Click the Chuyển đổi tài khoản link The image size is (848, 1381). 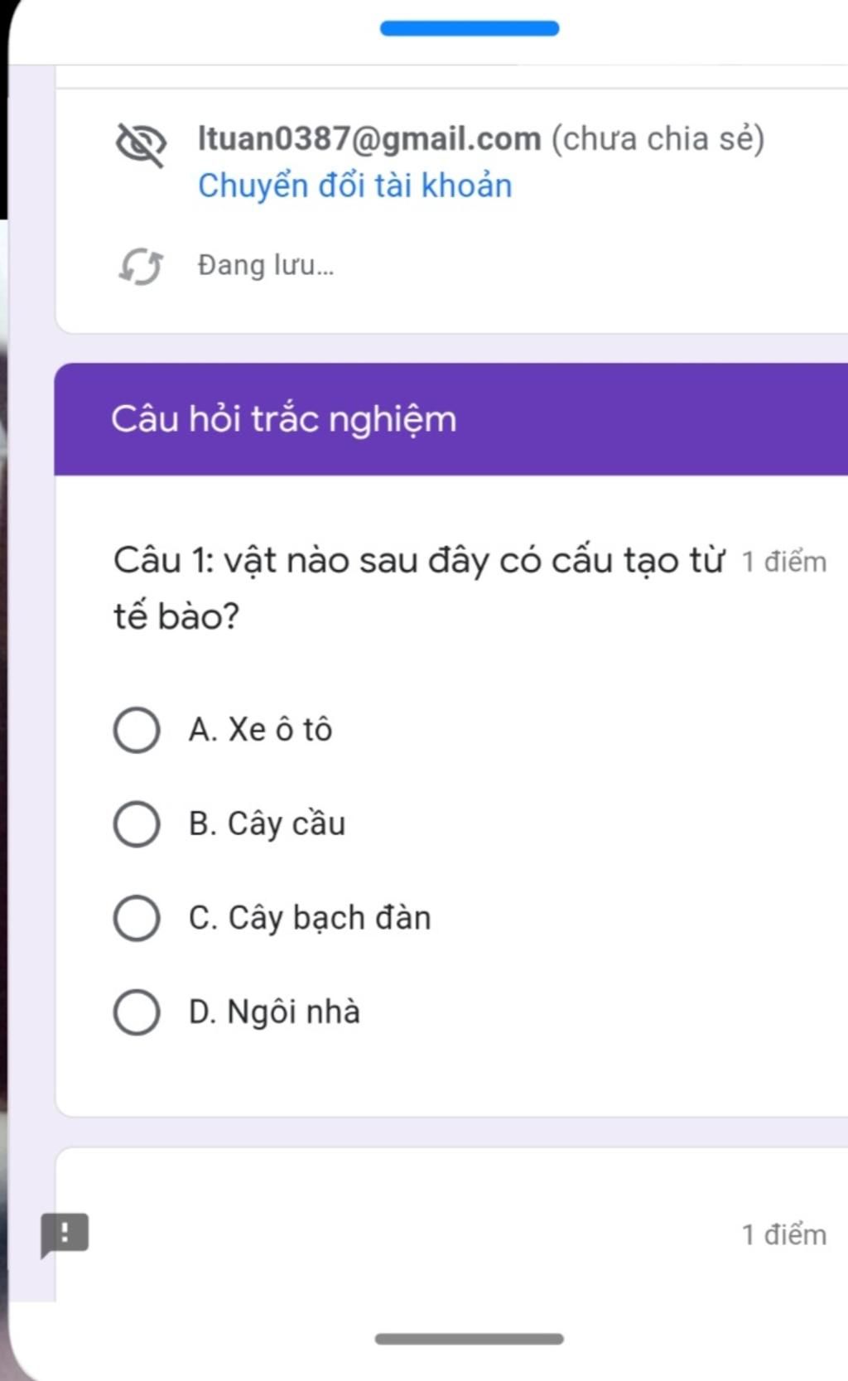(x=354, y=186)
